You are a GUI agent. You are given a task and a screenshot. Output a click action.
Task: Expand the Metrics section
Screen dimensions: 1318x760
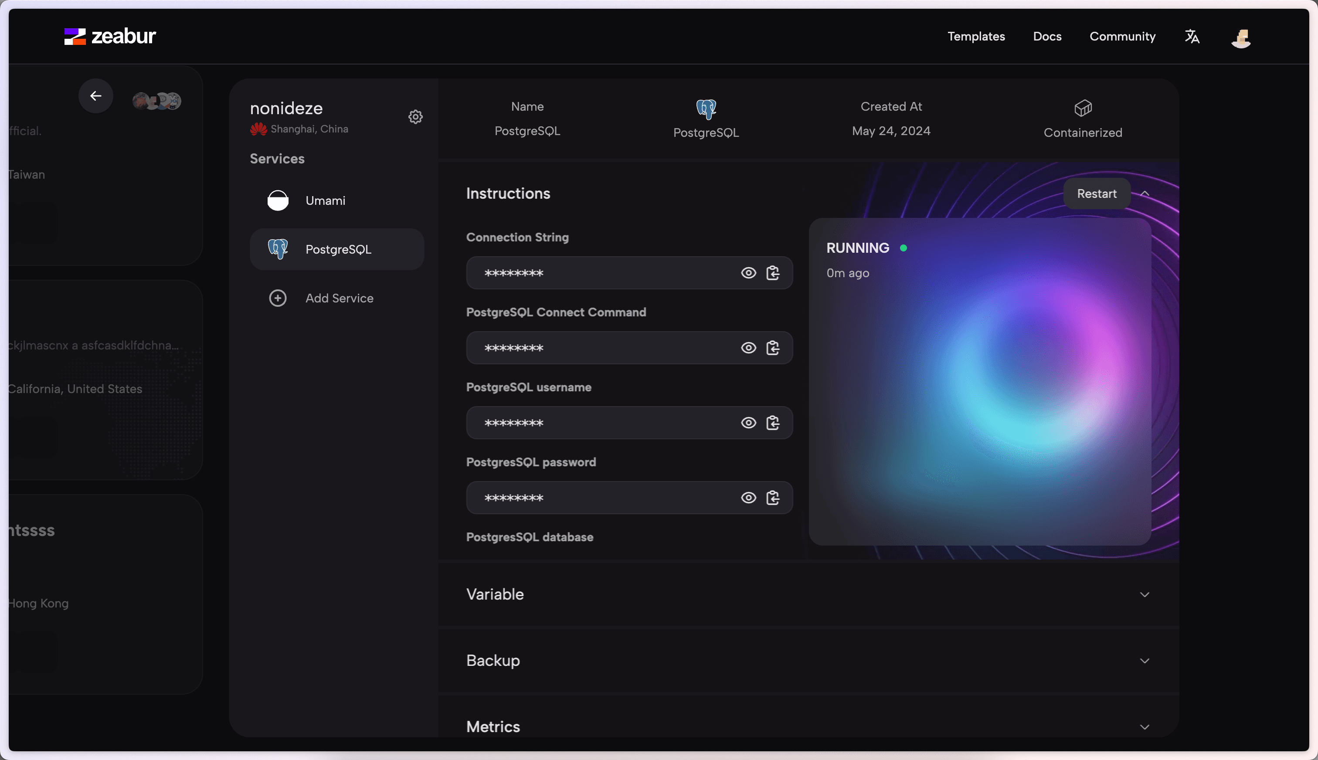click(1145, 727)
